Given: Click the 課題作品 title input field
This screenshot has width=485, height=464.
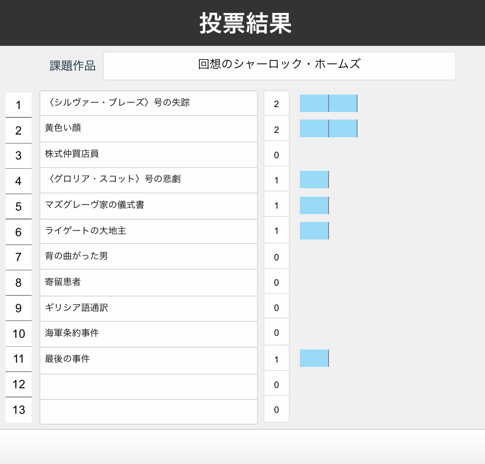Looking at the screenshot, I should click(x=279, y=66).
